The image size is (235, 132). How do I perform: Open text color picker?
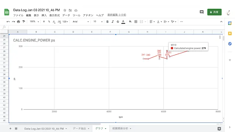point(123,22)
